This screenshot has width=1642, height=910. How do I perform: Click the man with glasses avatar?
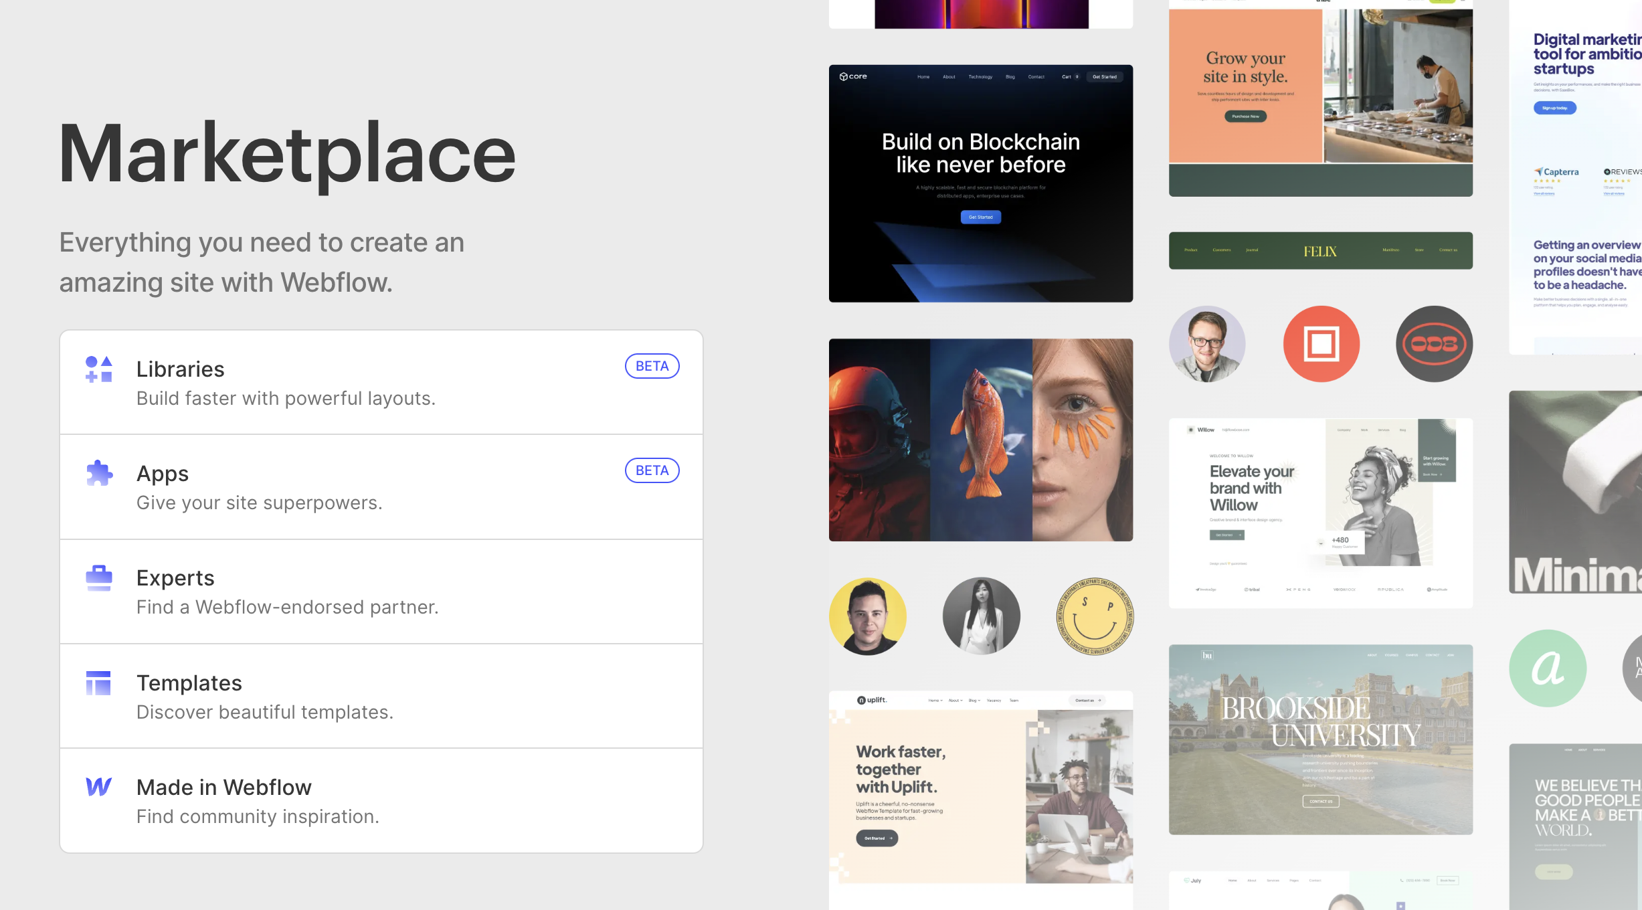pyautogui.click(x=1207, y=344)
